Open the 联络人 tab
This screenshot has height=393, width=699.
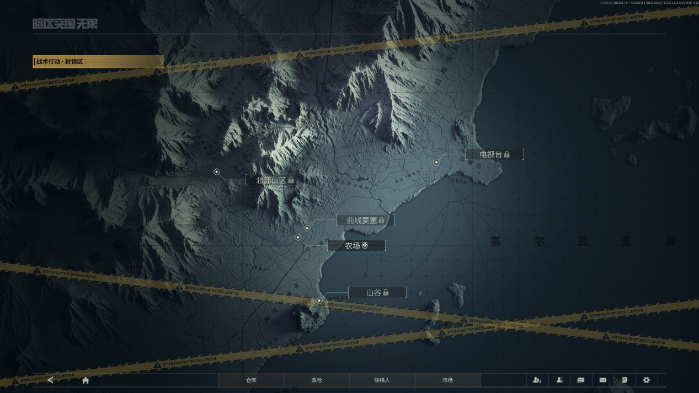pyautogui.click(x=382, y=380)
